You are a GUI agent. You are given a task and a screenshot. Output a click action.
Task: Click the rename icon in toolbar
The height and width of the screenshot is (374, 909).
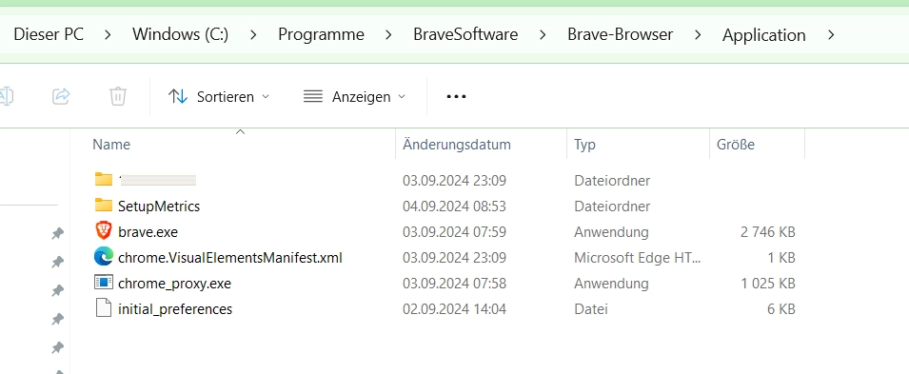pos(6,96)
